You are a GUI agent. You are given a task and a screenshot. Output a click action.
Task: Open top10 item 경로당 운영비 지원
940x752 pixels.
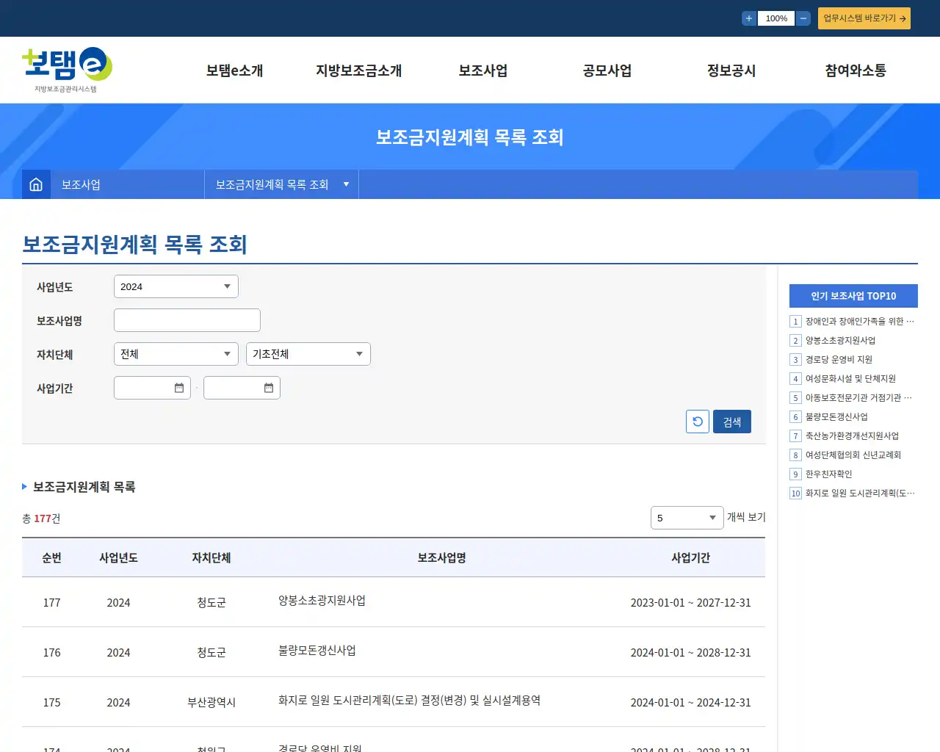tap(839, 360)
